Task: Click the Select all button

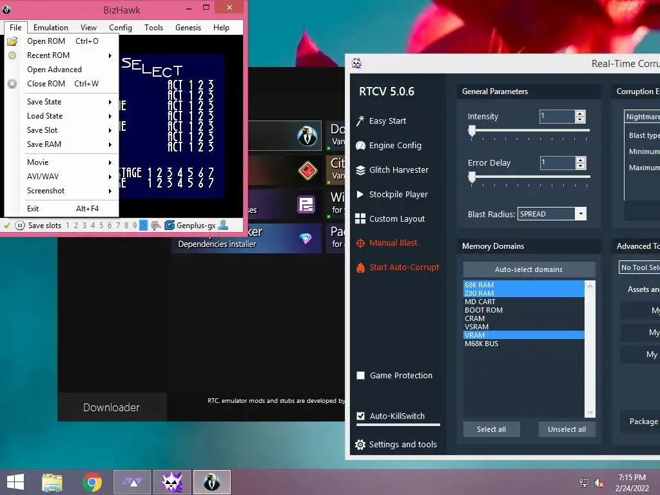Action: coord(492,429)
